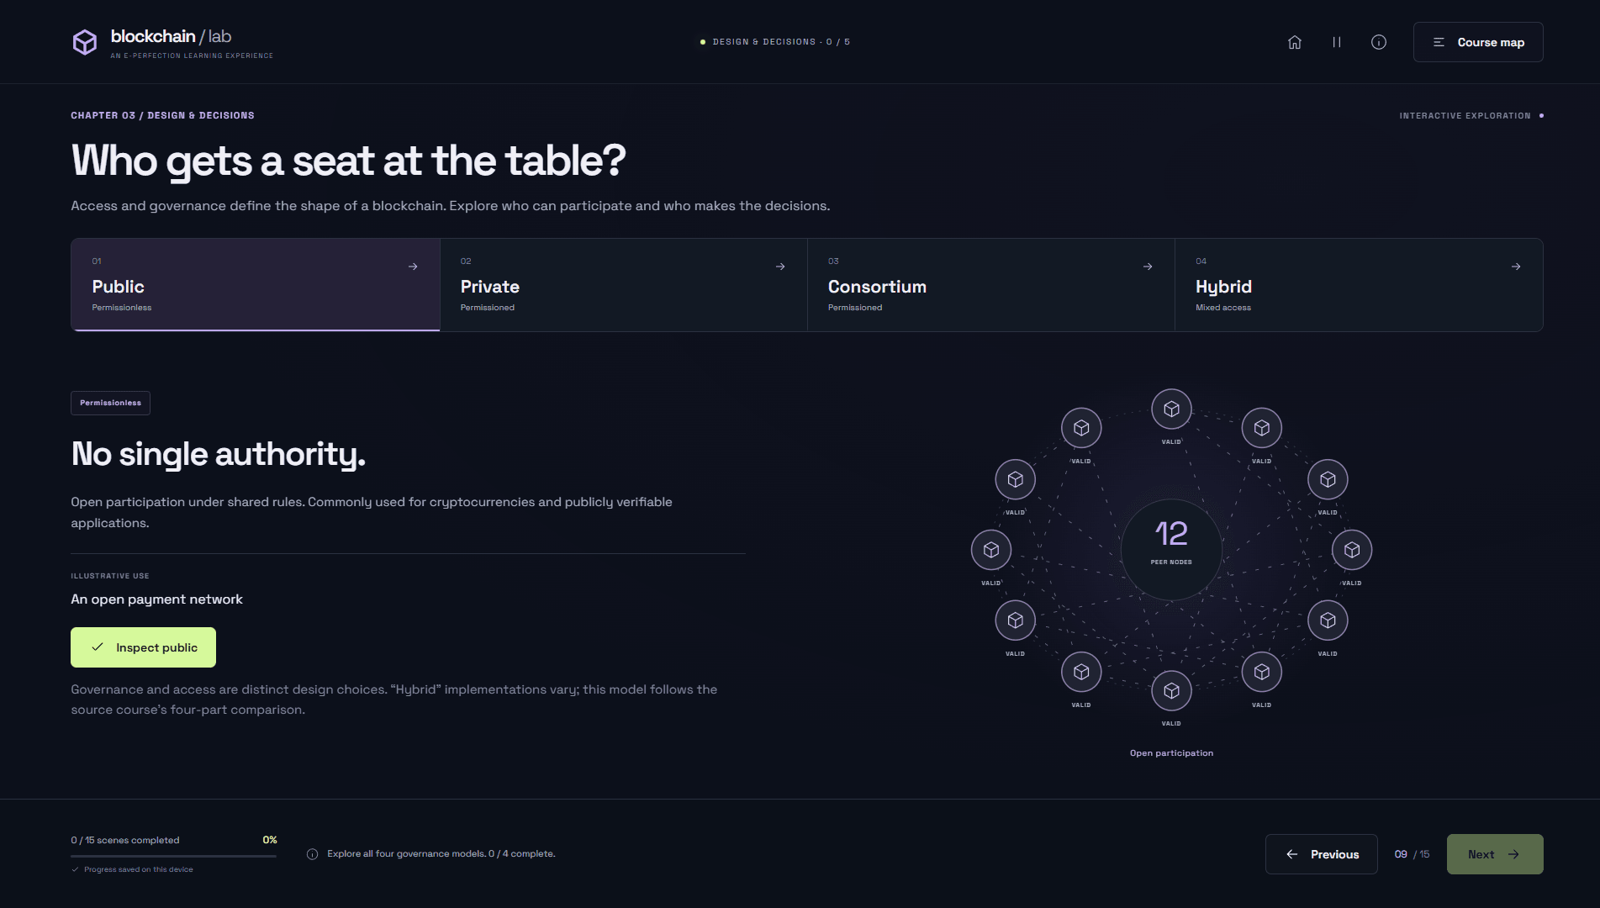Switch to the Private model tab
Screen dimensions: 1600x908
pos(623,285)
